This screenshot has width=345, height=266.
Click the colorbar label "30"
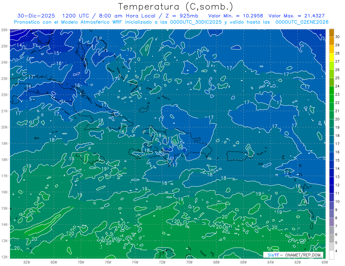(x=337, y=37)
